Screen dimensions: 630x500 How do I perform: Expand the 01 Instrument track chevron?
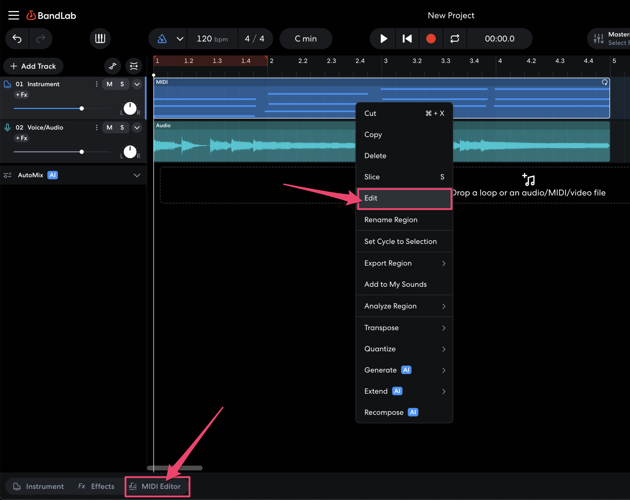[137, 84]
